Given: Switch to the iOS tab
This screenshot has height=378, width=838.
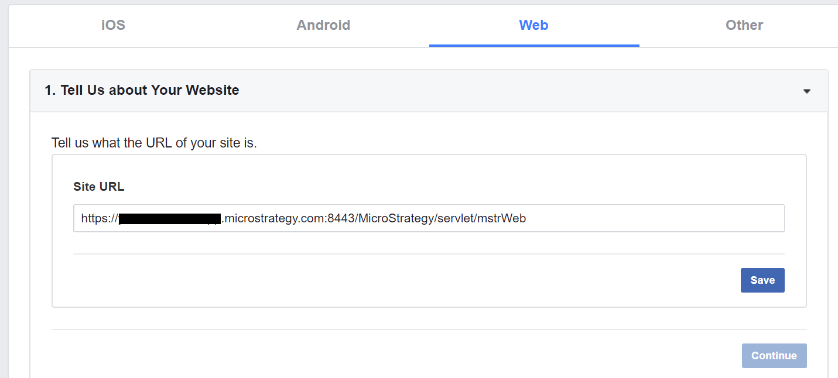Looking at the screenshot, I should pyautogui.click(x=113, y=25).
